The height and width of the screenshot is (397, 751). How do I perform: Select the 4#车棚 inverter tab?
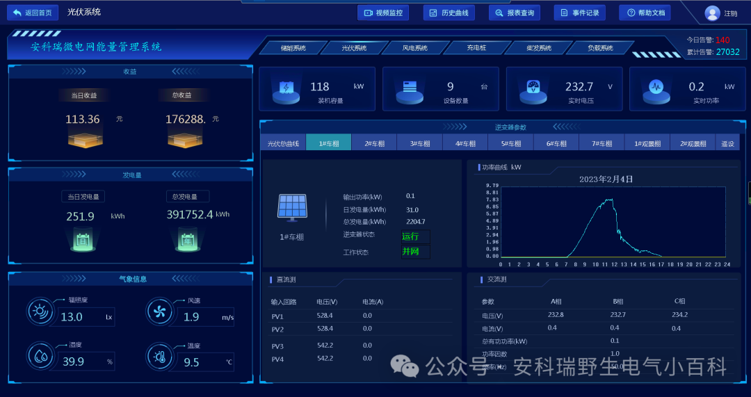(x=465, y=143)
